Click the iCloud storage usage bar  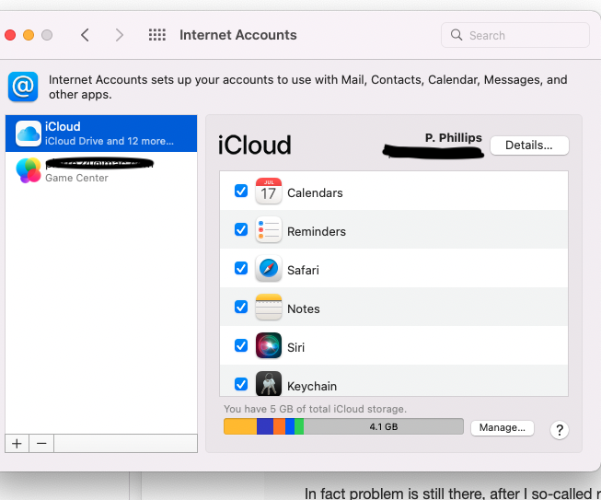pos(343,426)
